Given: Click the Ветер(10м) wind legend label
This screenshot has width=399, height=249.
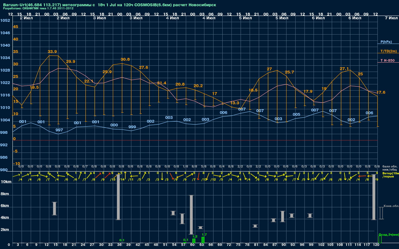Looking at the screenshot, I should (x=391, y=173).
